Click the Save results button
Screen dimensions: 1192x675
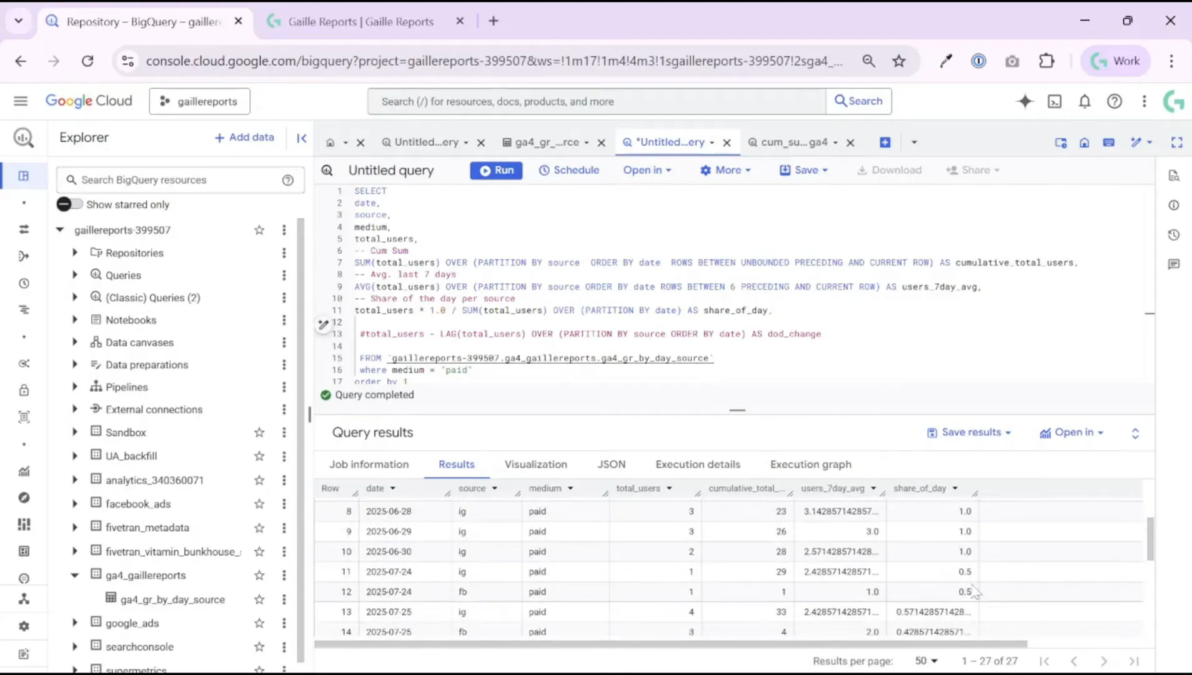(x=968, y=432)
